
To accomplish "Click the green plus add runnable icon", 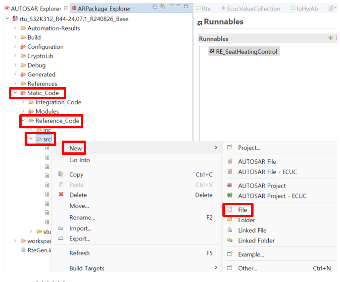I will point(331,38).
